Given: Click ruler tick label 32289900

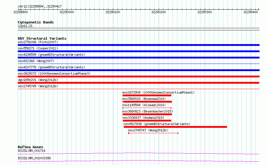Looking at the screenshot, I should (20, 12).
